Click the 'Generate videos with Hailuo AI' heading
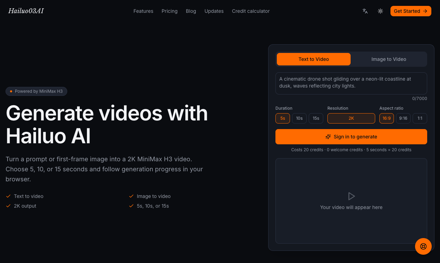 107,125
